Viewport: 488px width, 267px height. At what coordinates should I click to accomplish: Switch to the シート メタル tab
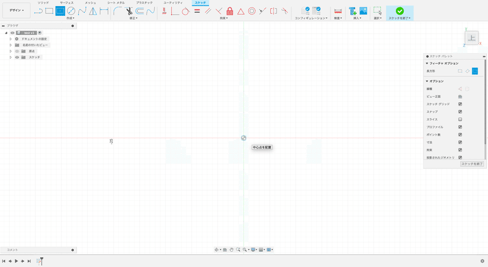click(116, 3)
